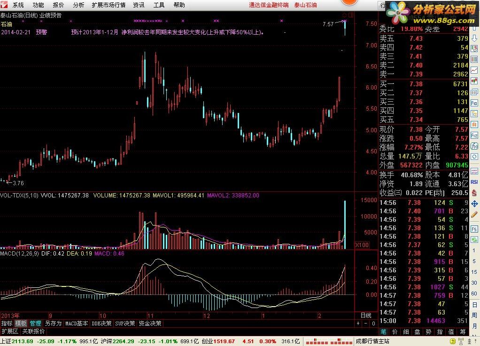Click the minus button beside 日线
This screenshot has height=346, width=480.
(366, 323)
